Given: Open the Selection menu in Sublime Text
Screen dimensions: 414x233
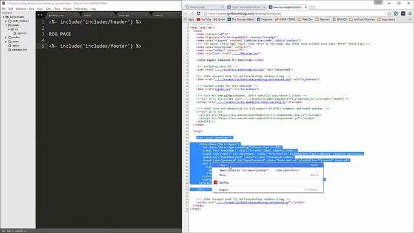Looking at the screenshot, I should (x=21, y=8).
